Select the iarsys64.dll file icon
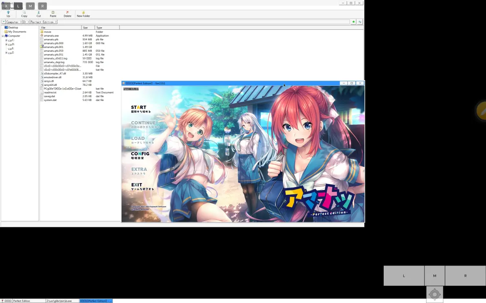The height and width of the screenshot is (303, 486). (x=42, y=85)
